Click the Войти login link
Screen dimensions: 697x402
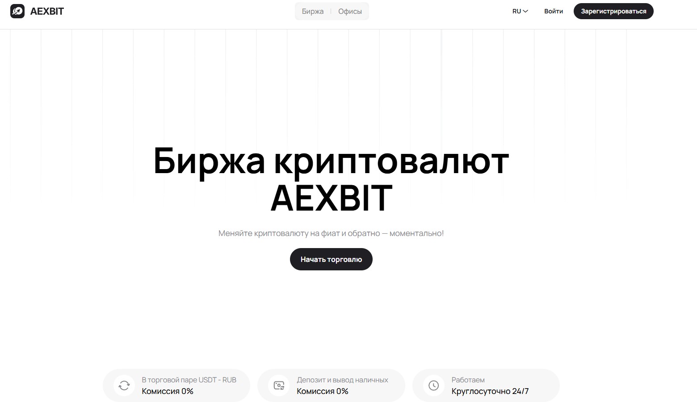(553, 11)
